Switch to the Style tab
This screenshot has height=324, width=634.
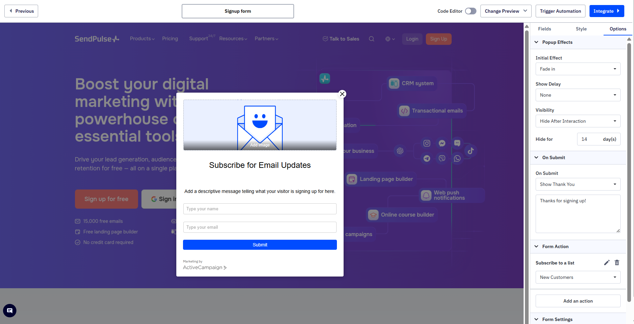(581, 29)
